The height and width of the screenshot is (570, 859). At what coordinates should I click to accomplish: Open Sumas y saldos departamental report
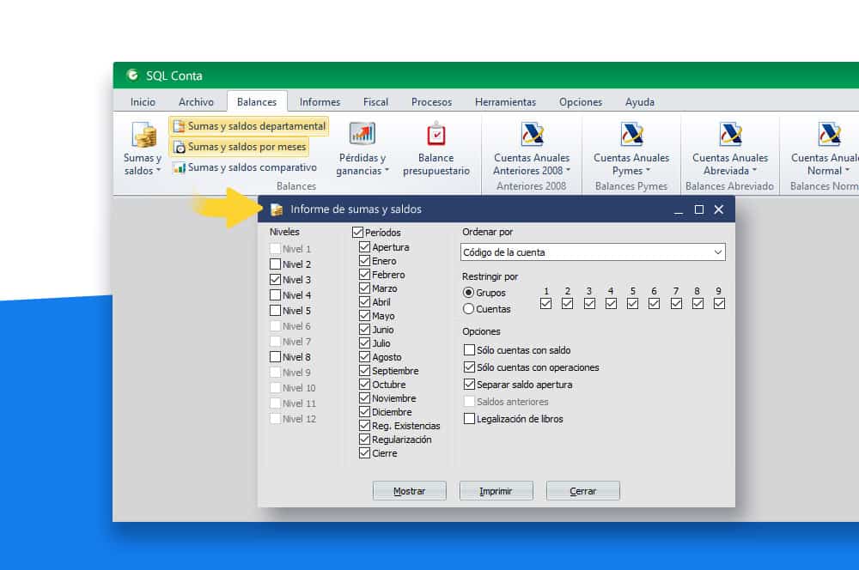(249, 126)
